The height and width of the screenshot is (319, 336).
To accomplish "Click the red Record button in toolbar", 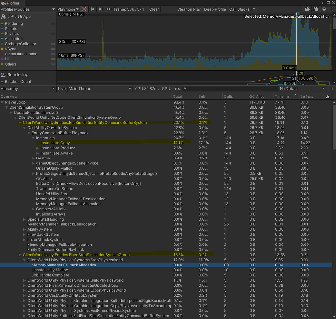I will [84, 9].
